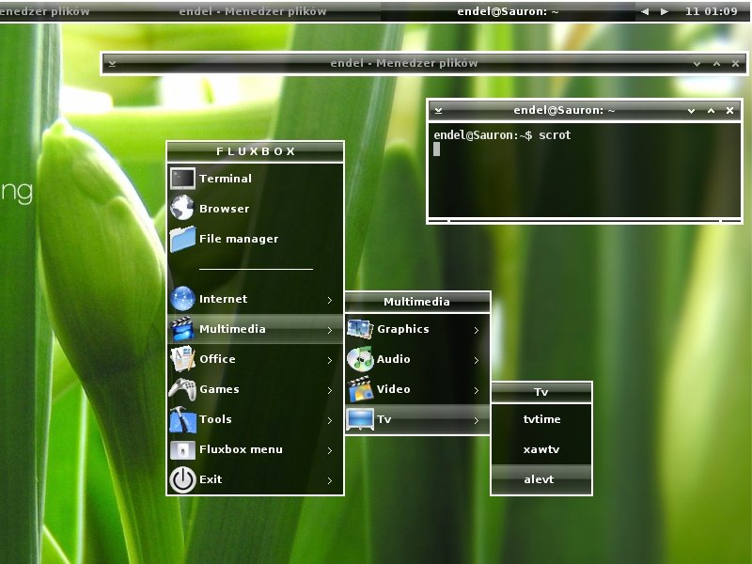Expand the Video submenu arrow
This screenshot has width=752, height=564.
(x=477, y=390)
